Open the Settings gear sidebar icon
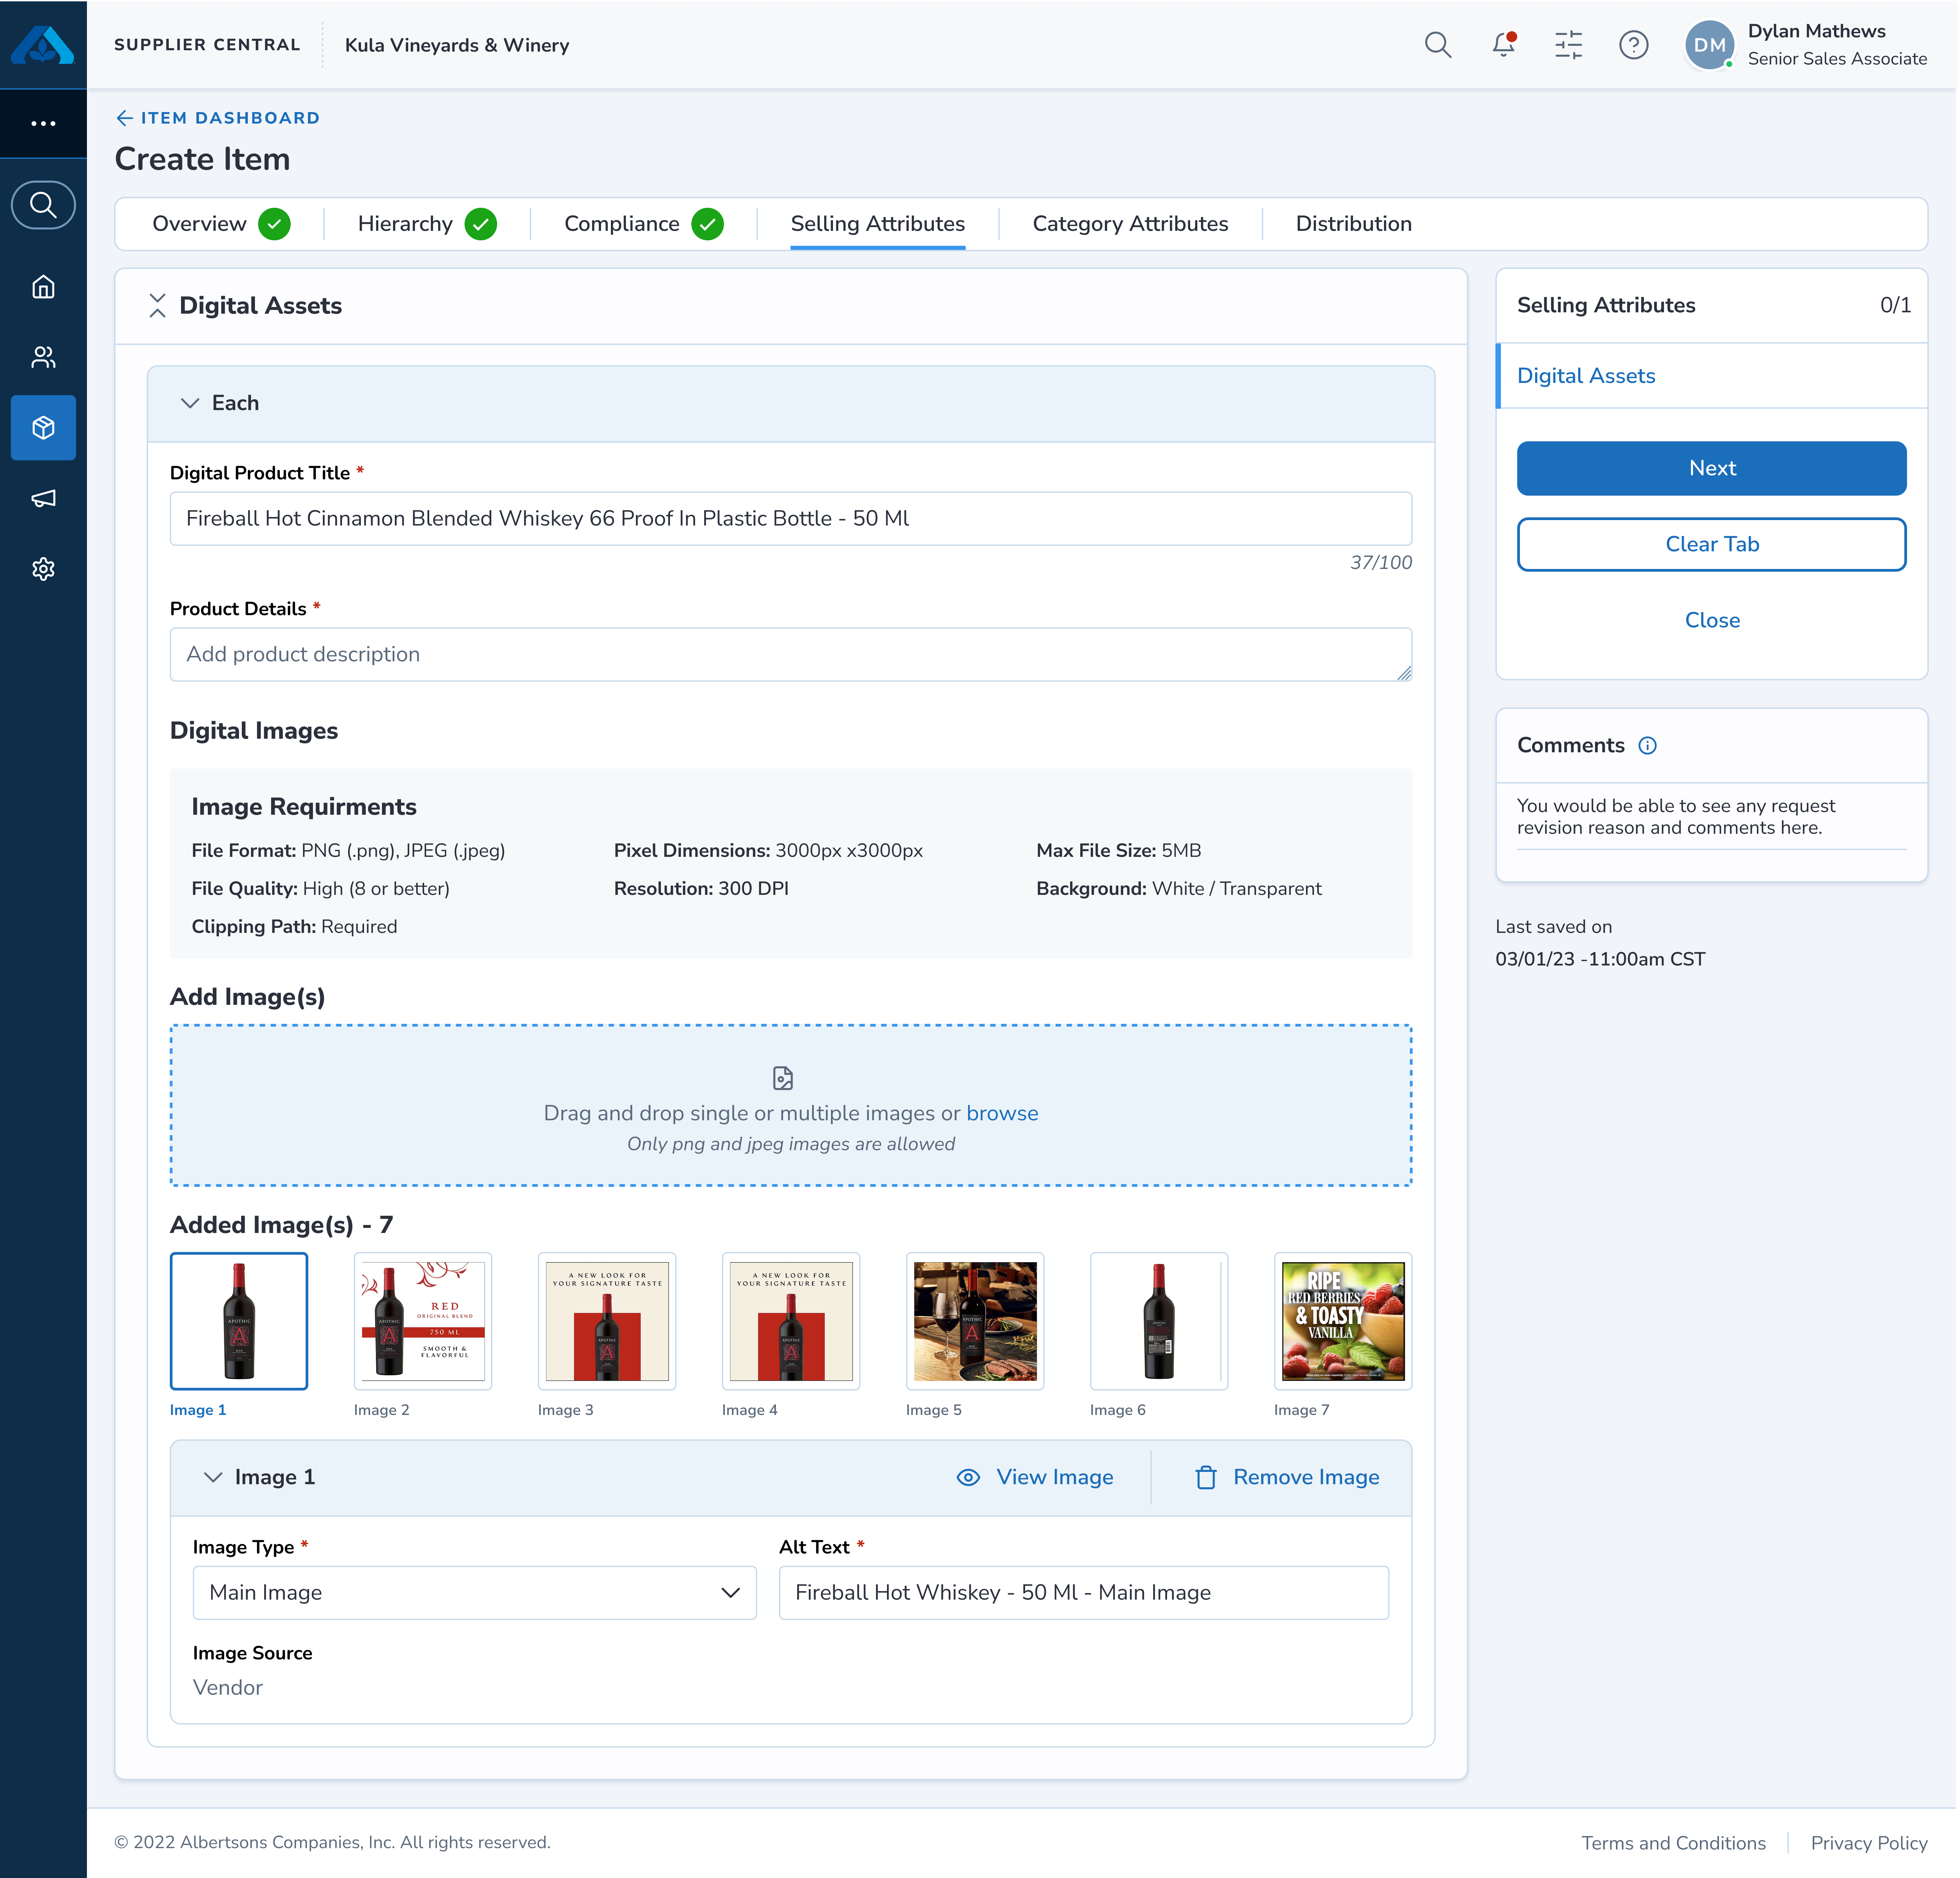1960x1878 pixels. 43,569
